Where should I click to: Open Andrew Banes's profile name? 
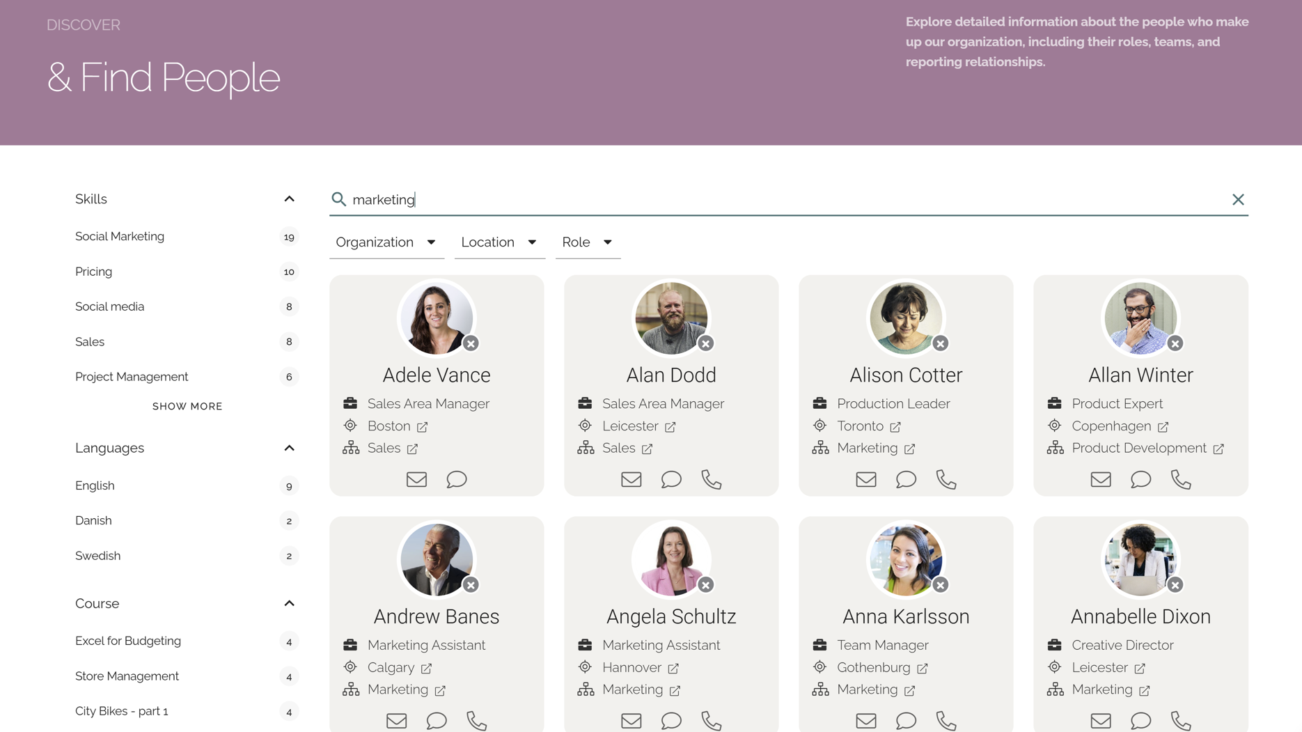pos(437,617)
